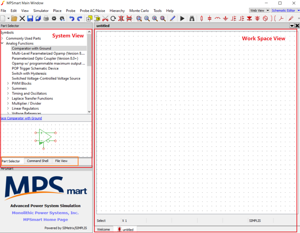Screen dimensions: 300x233
Task: Click the part list scrollbar down arrow
Action: 89,112
